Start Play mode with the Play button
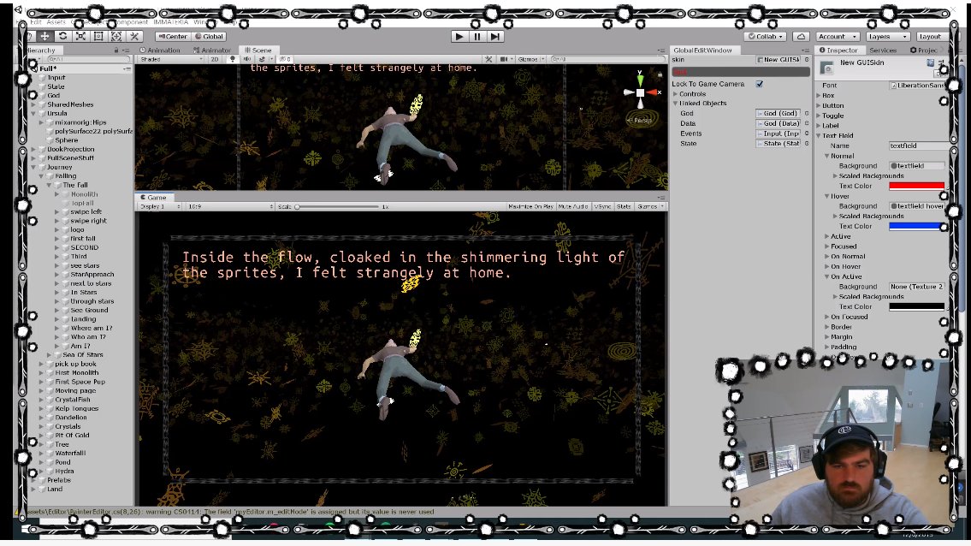 coord(459,37)
